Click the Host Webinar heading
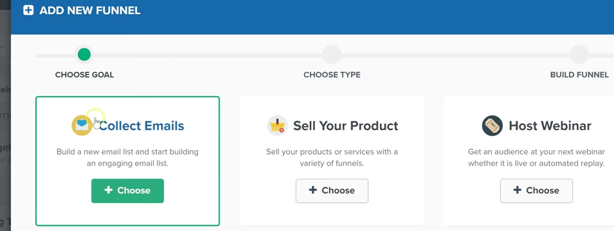 pyautogui.click(x=550, y=126)
